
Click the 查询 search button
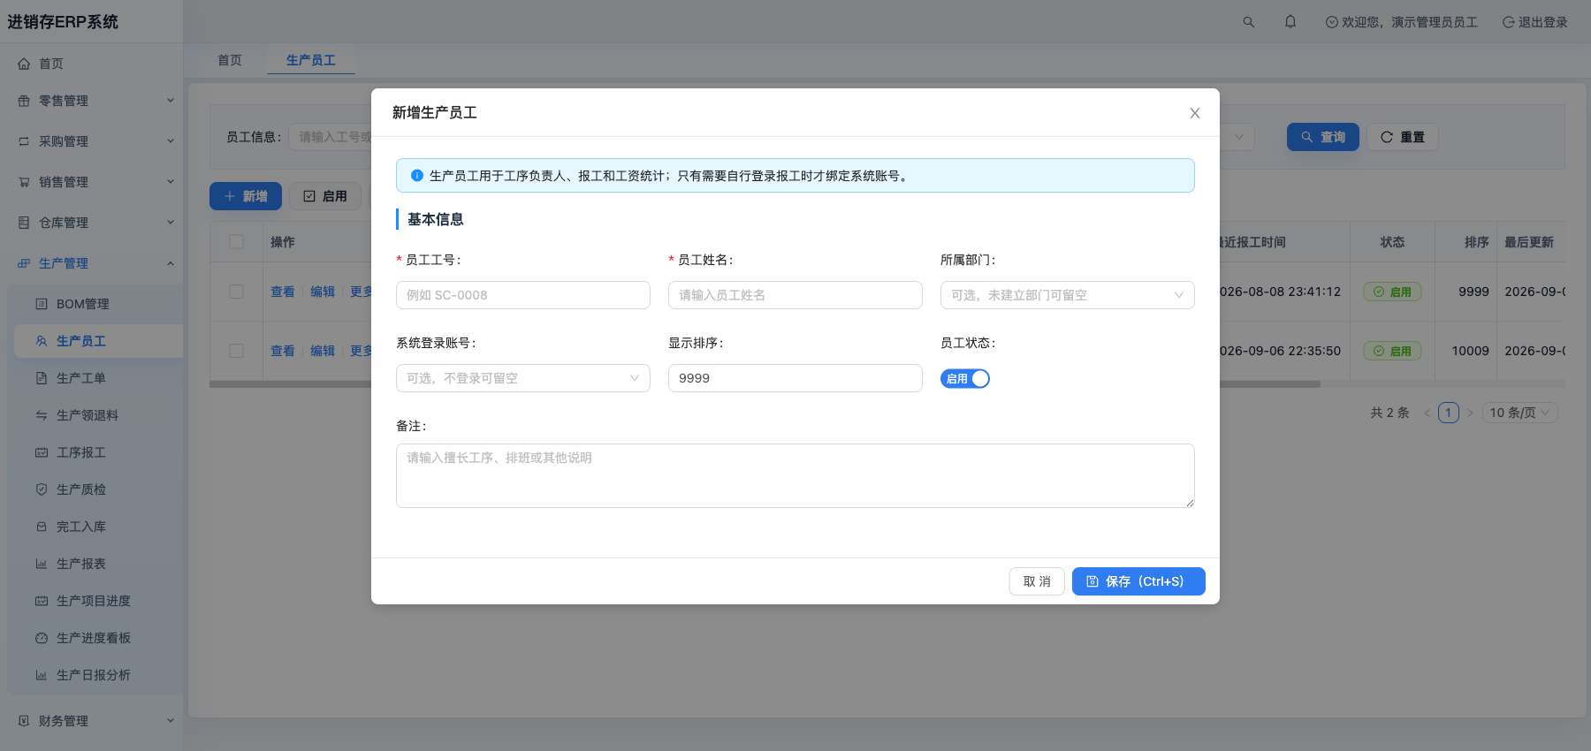point(1323,137)
